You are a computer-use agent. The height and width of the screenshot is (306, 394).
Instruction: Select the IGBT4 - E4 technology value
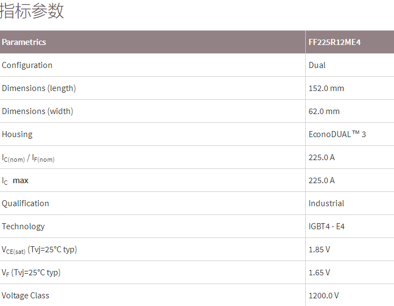(x=327, y=226)
